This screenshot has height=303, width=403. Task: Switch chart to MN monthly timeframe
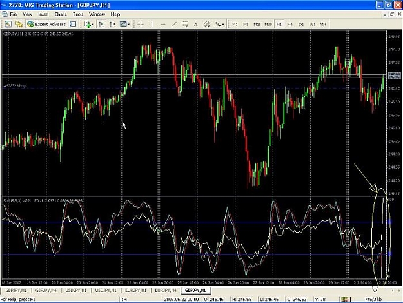pyautogui.click(x=323, y=24)
